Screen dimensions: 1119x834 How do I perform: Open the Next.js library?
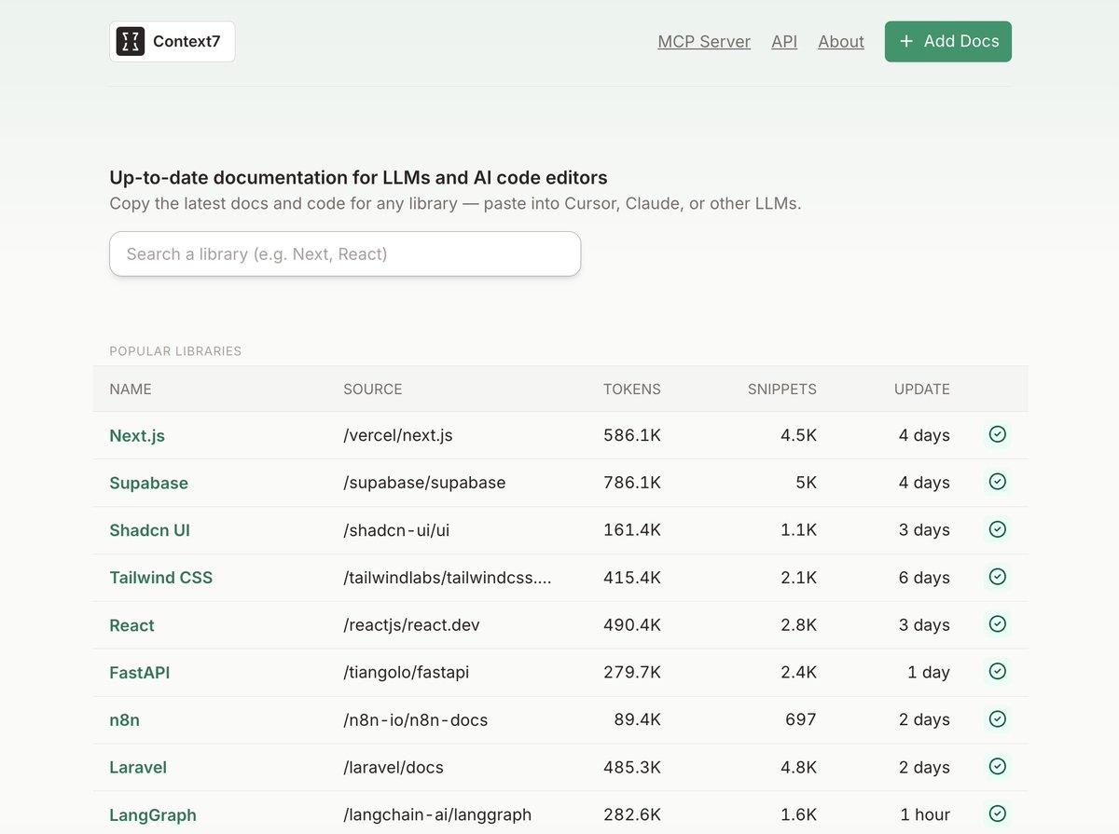click(137, 435)
